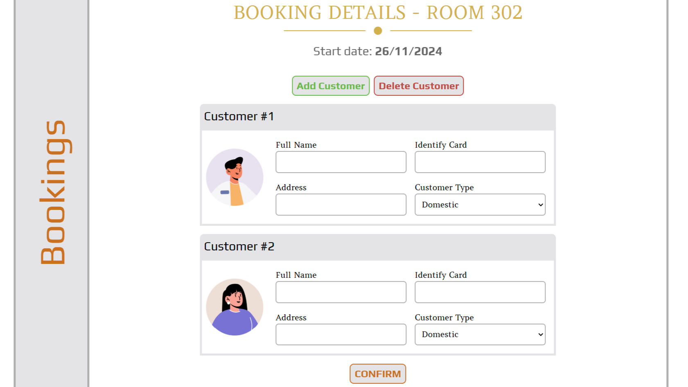
Task: Click the Full Name field for Customer #1
Action: point(341,162)
